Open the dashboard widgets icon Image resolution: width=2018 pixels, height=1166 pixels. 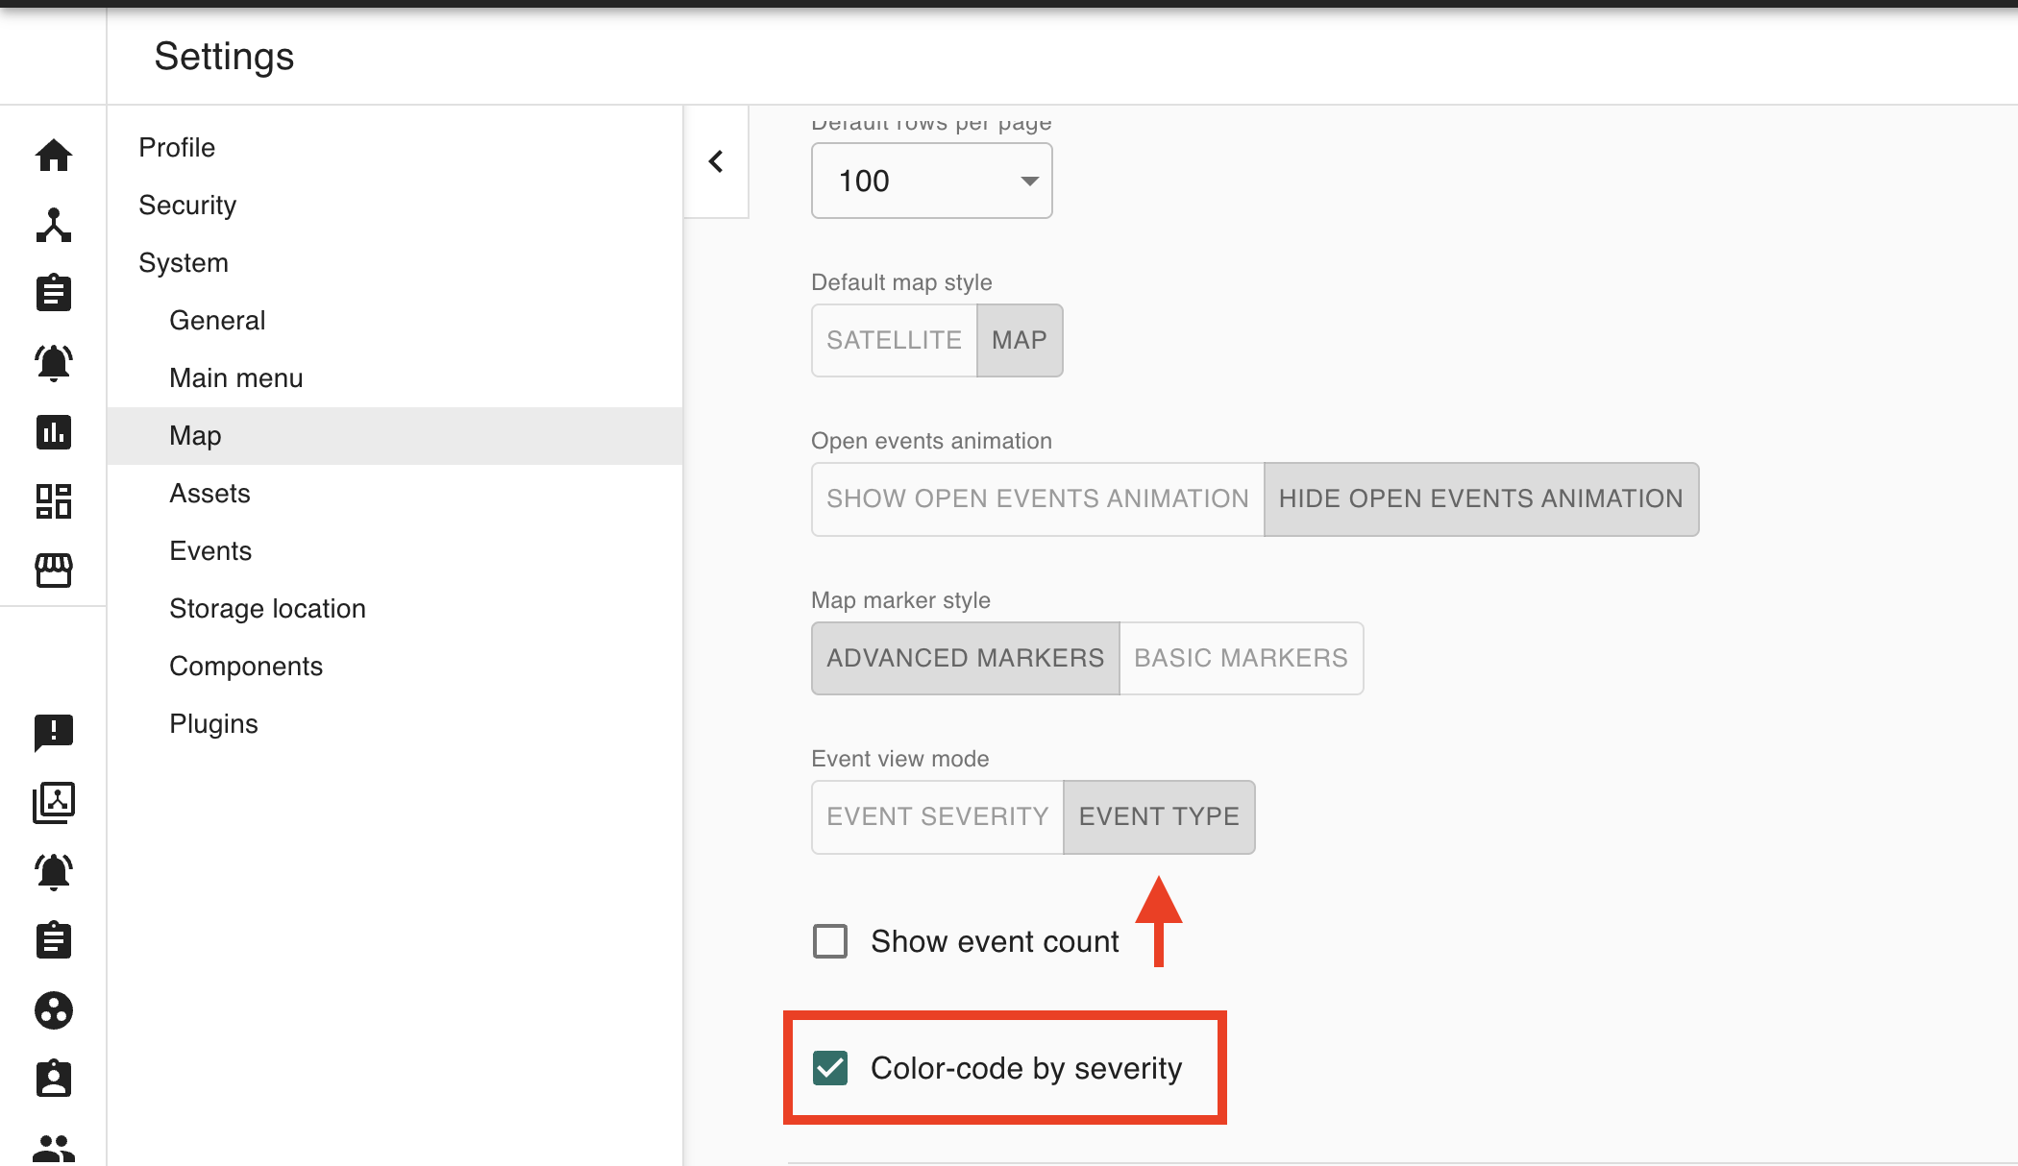(54, 501)
